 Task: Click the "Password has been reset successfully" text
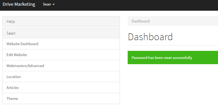162,58
